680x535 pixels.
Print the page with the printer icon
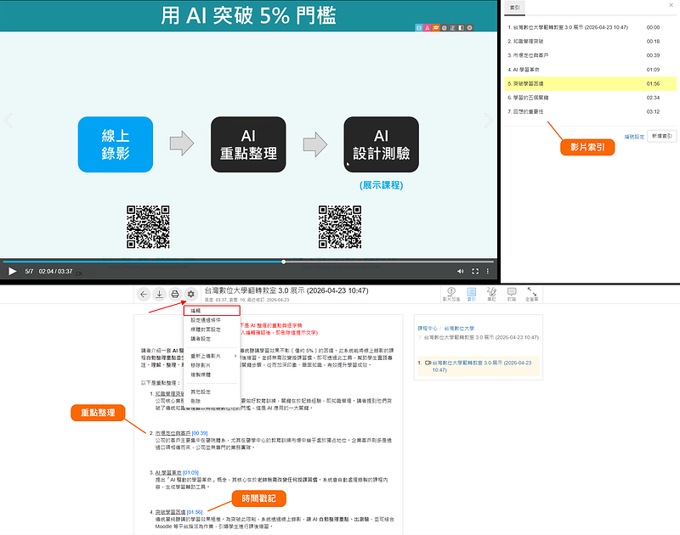pyautogui.click(x=175, y=294)
